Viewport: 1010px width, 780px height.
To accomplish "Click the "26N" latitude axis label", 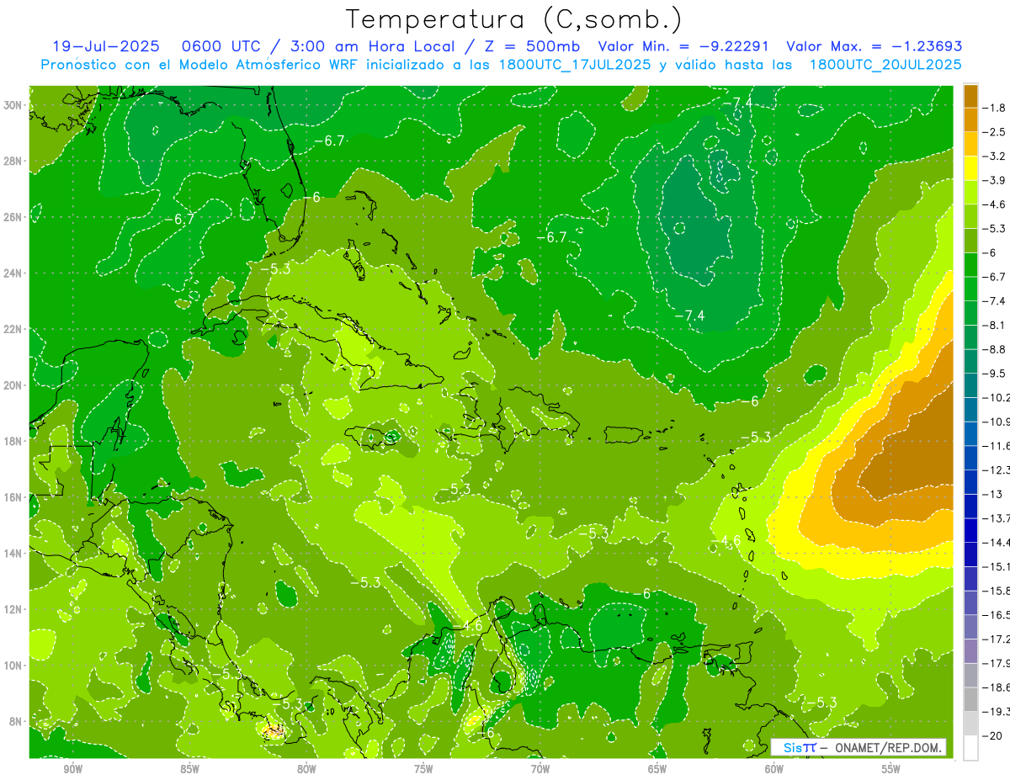I will [13, 217].
